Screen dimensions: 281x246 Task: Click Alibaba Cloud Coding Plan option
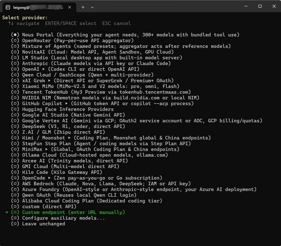(87, 201)
